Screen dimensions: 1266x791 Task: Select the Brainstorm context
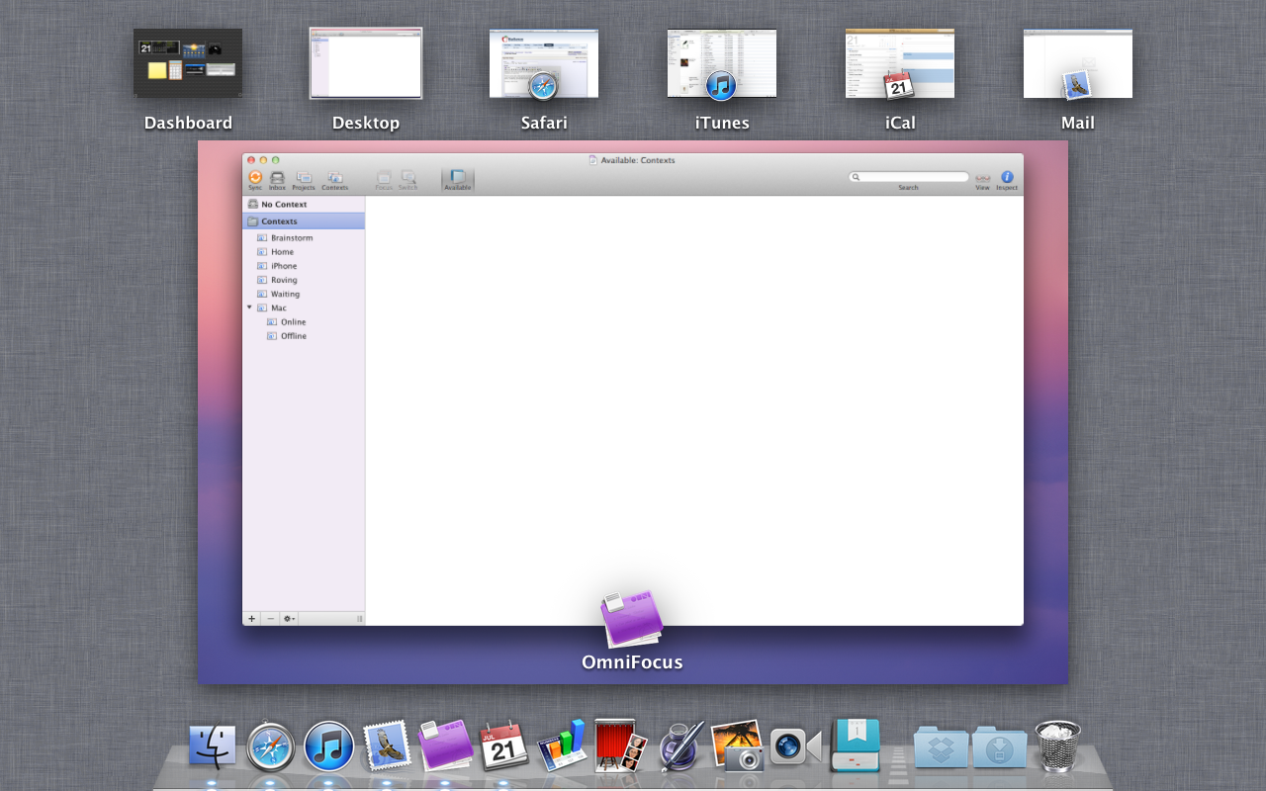304,238
